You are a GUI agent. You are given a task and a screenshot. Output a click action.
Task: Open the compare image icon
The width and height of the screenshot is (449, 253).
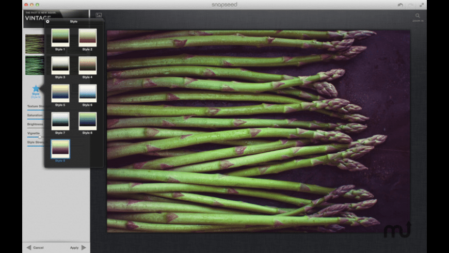pos(99,15)
